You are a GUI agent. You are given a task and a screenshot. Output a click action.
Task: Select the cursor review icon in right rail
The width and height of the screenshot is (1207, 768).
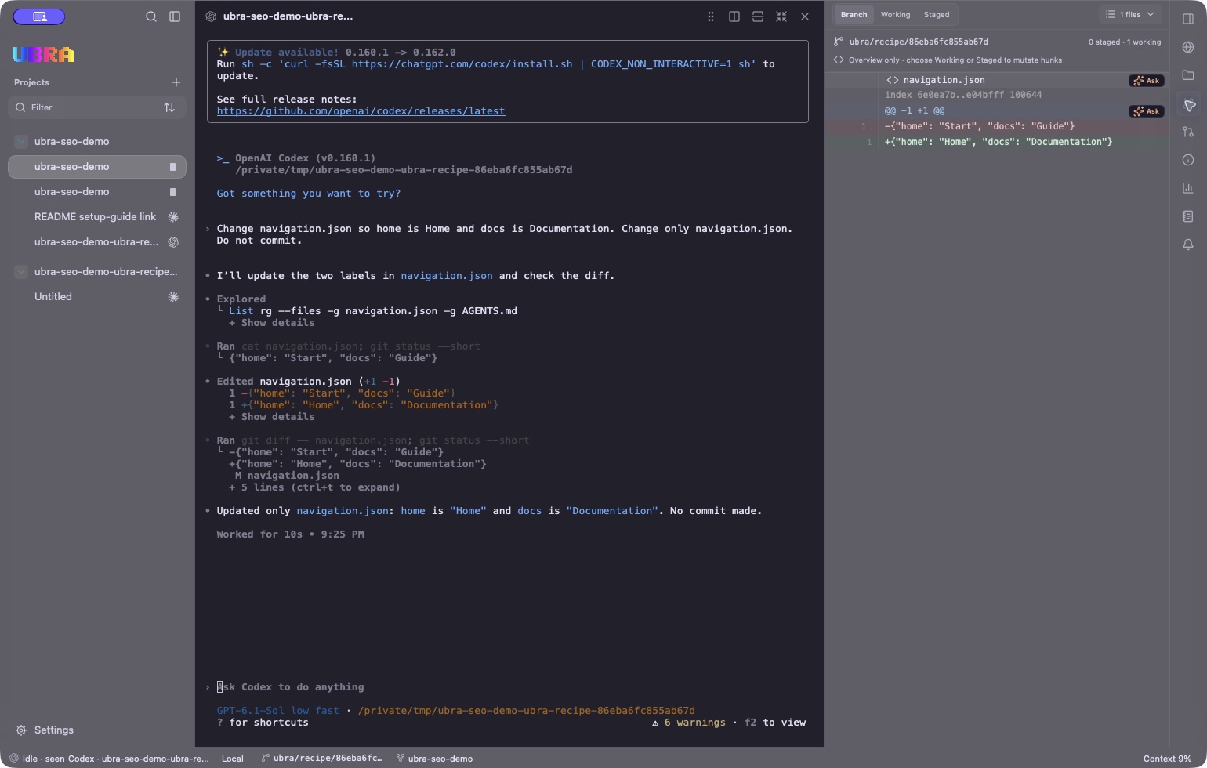(1188, 104)
